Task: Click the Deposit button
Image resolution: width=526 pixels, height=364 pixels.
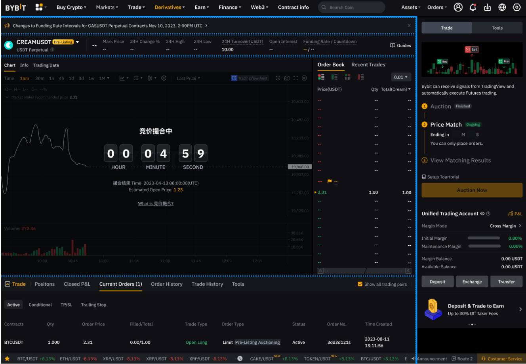Action: [x=437, y=282]
